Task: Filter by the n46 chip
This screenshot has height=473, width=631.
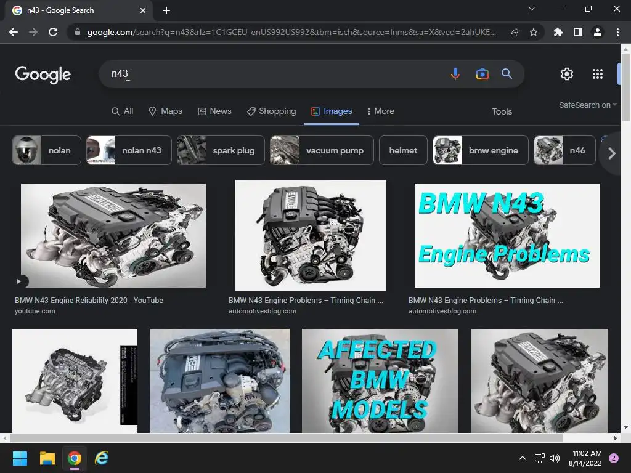Action: (564, 150)
